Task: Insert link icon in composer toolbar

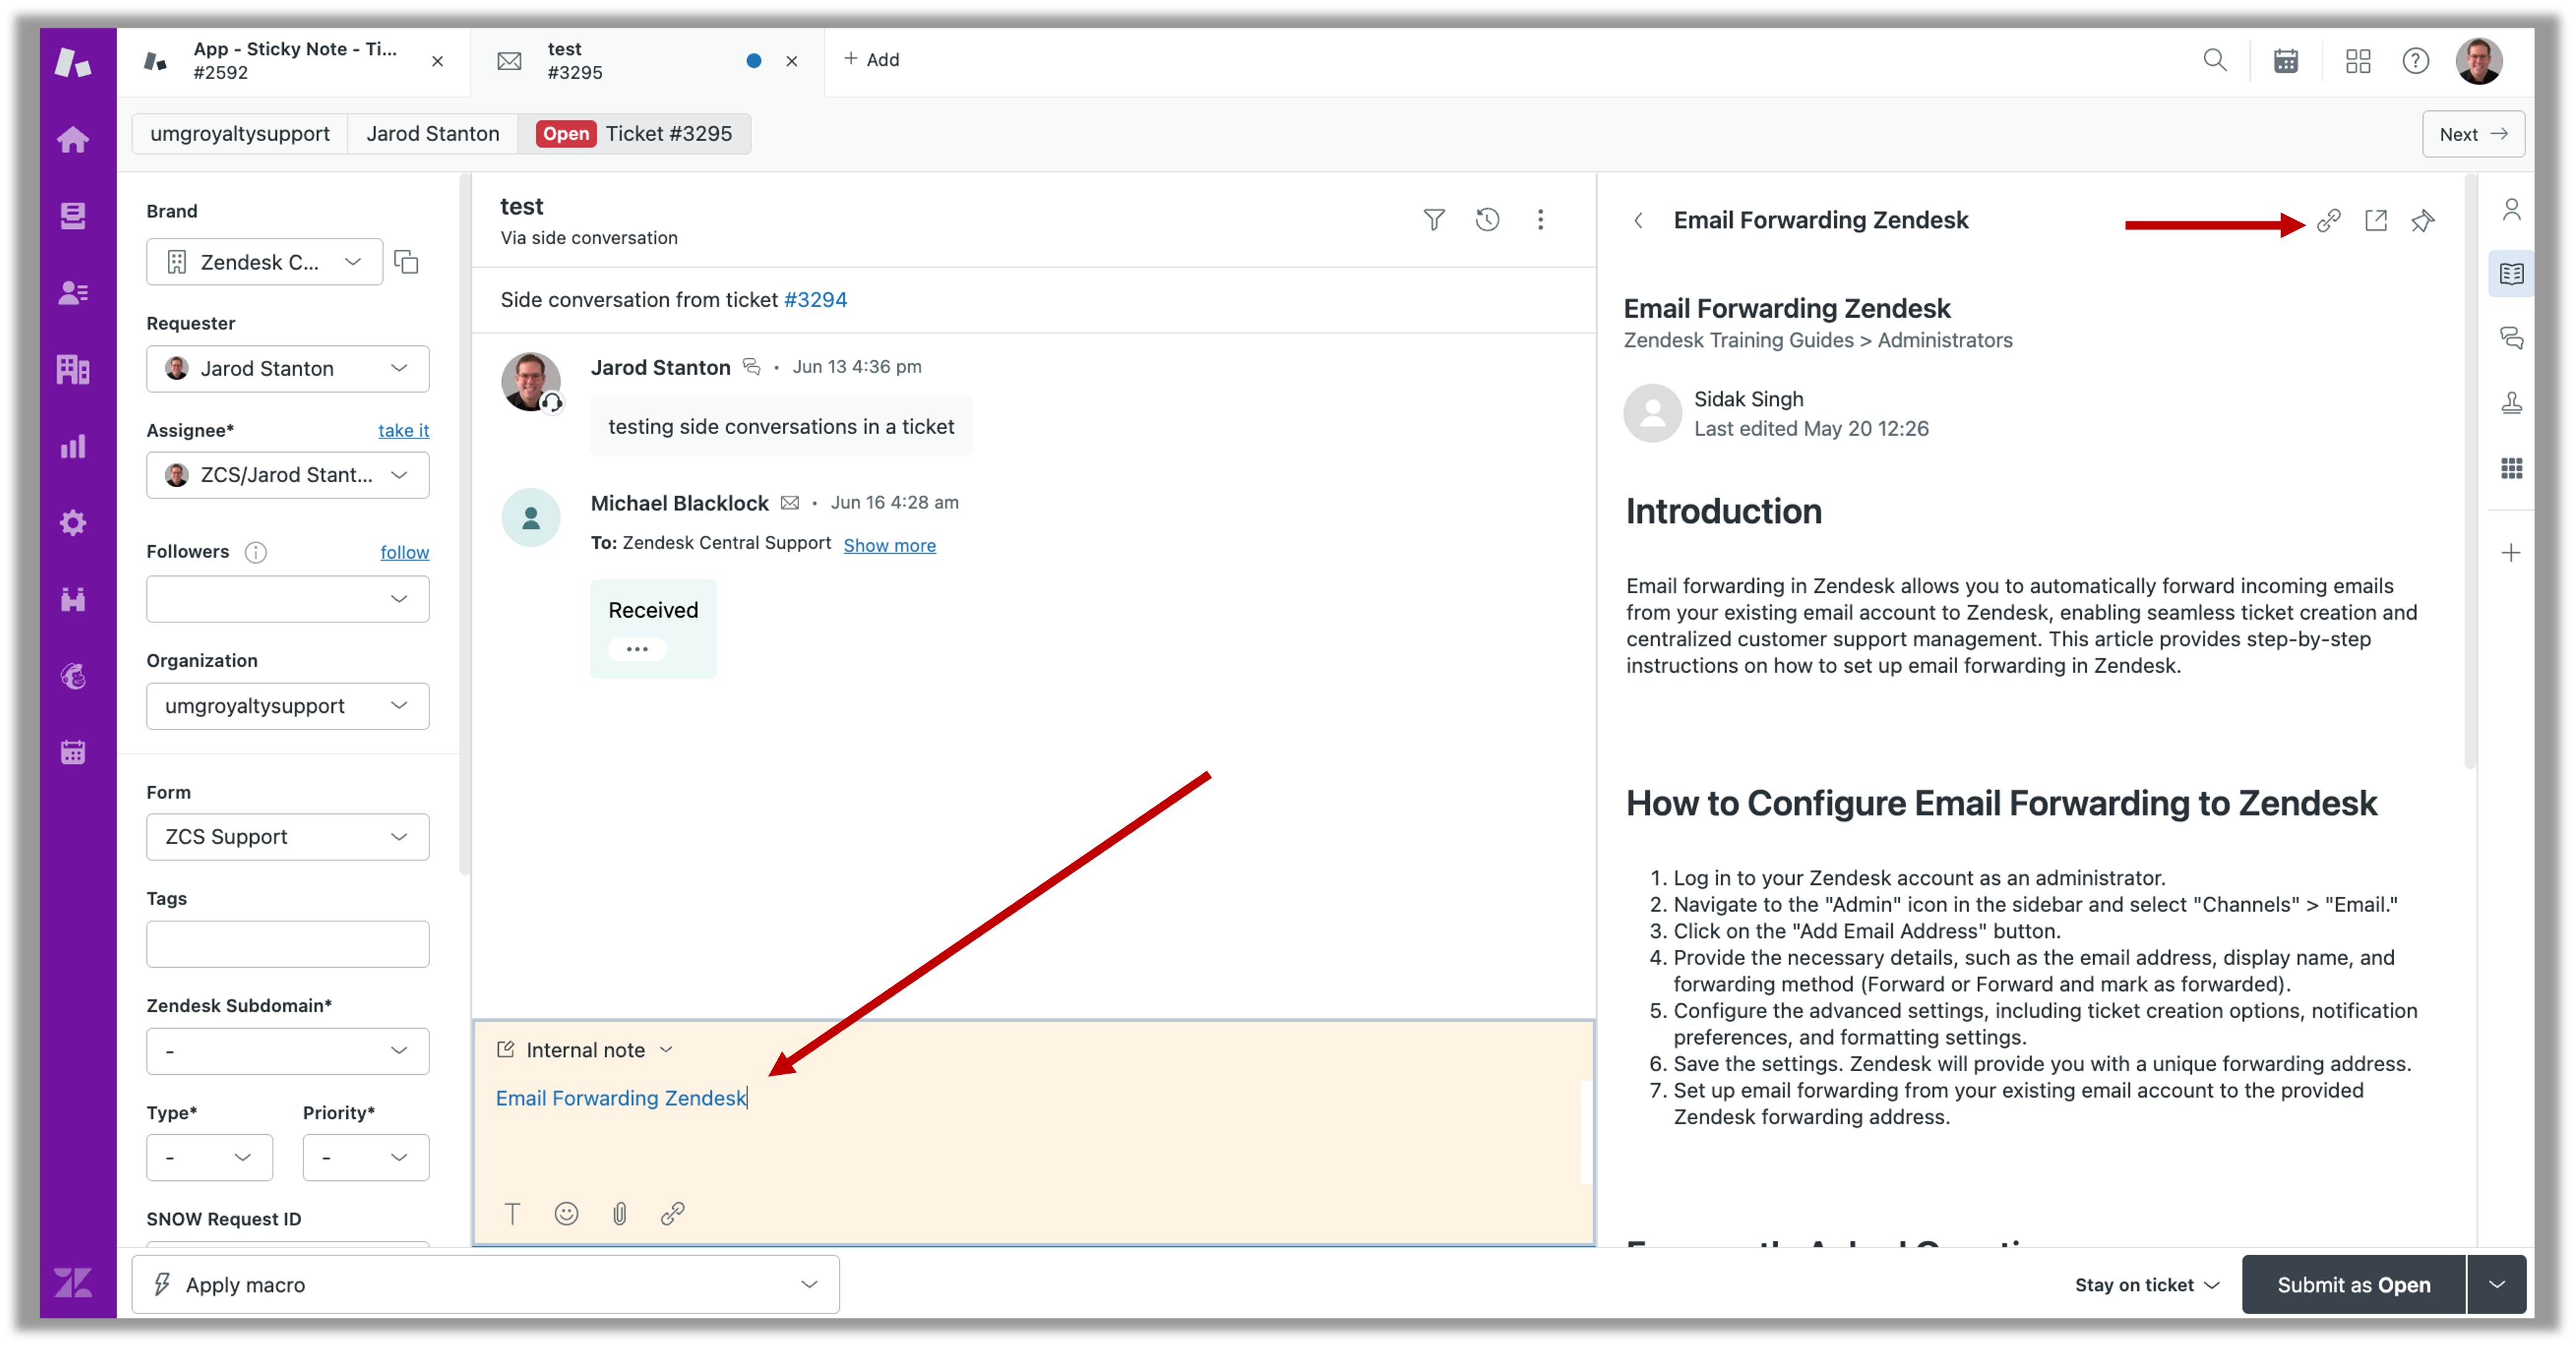Action: click(x=672, y=1213)
